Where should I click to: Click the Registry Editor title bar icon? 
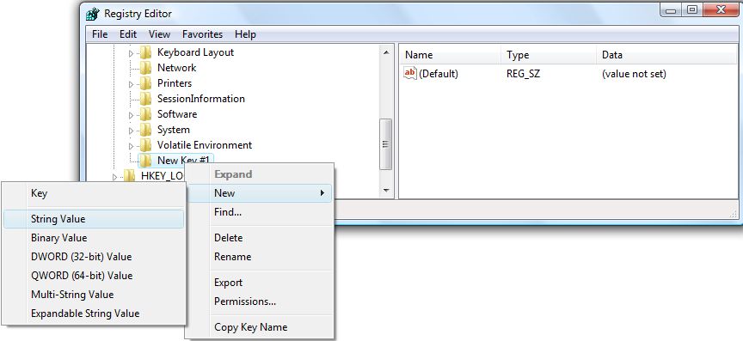93,14
